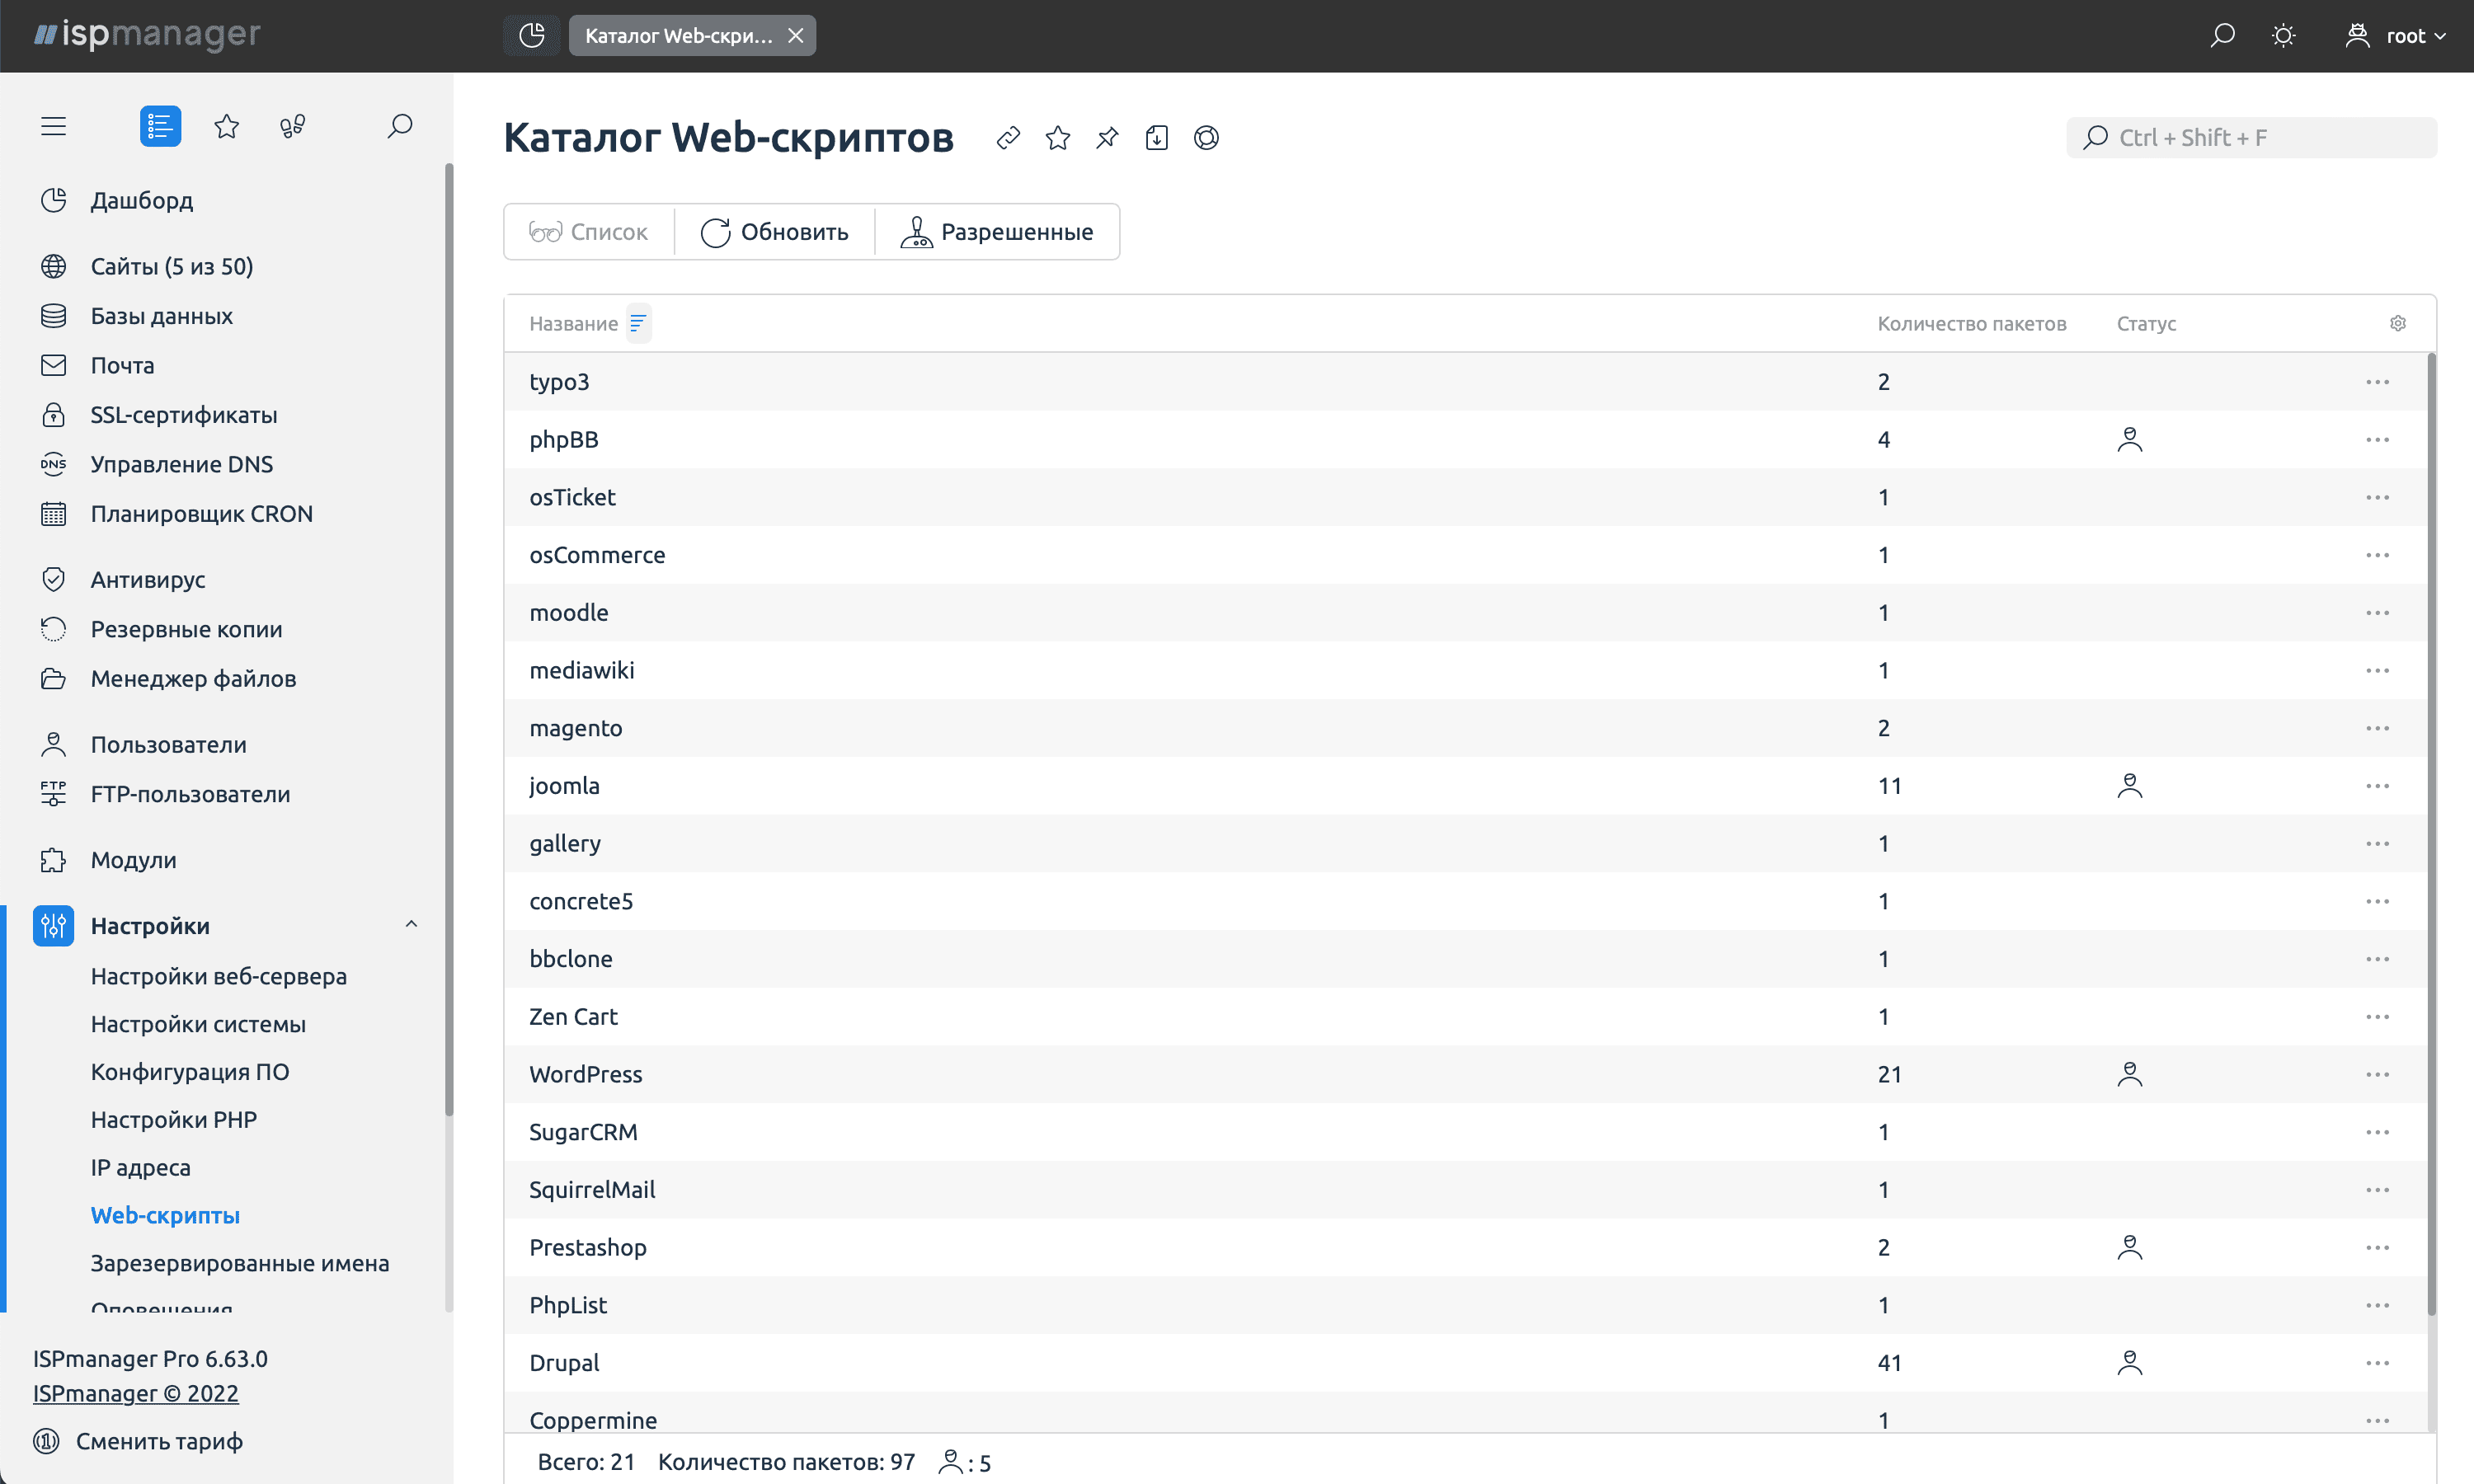Switch to Web-скрипты in the settings menu
This screenshot has width=2474, height=1484.
click(x=165, y=1215)
